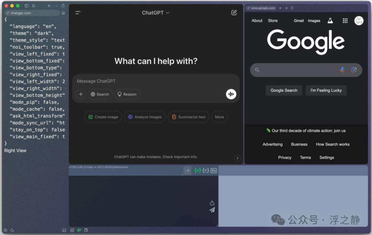Click the plus attach button in the message box
The image size is (372, 235).
coord(81,94)
